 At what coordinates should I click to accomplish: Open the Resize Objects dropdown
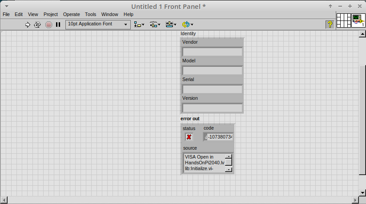tap(171, 24)
